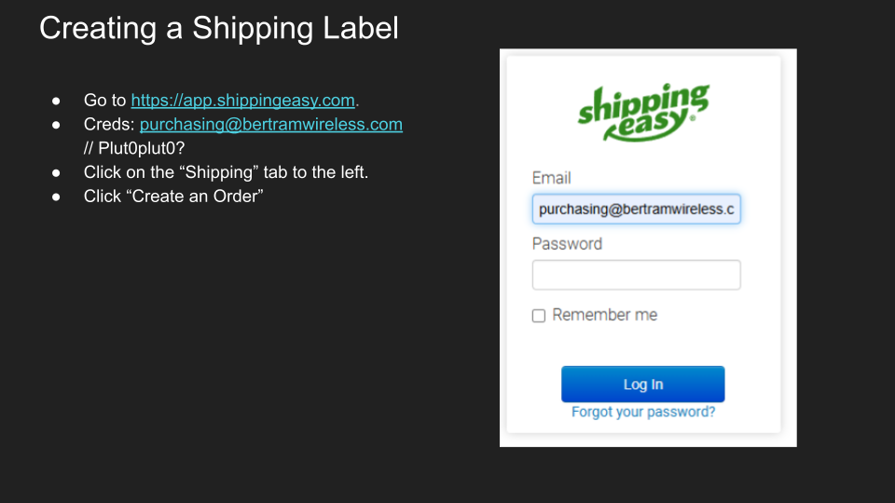This screenshot has width=895, height=503.
Task: Click the ShippingEasy logo
Action: point(643,112)
